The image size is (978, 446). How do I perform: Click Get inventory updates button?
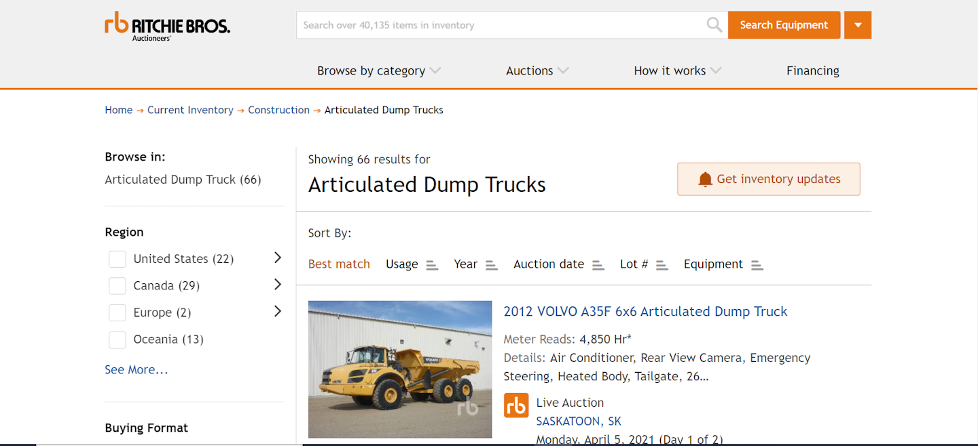(x=769, y=179)
